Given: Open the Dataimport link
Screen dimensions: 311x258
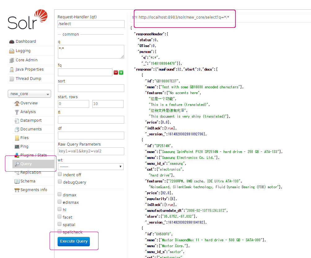Looking at the screenshot, I should pos(31,120).
